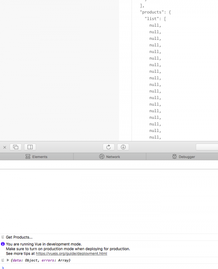Select the "products": { JSON line
This screenshot has height=269, width=218.
coord(155,12)
